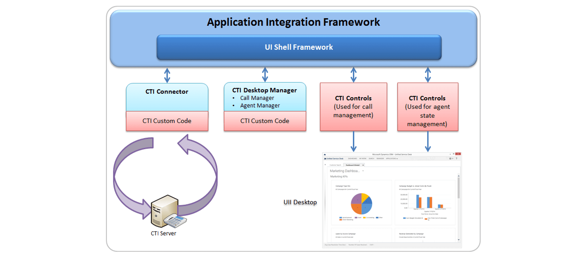Viewport: 586px width, 259px height.
Task: Expand the left panel arrow beside Customer Search
Action: (325, 164)
